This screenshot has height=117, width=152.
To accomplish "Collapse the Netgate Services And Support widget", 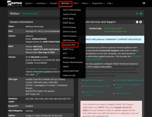I will (x=137, y=22).
